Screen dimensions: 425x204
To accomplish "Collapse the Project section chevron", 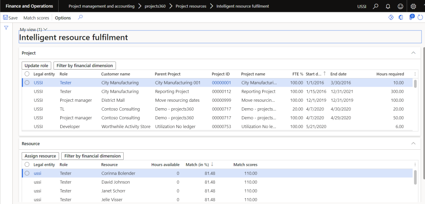I will coord(413,53).
